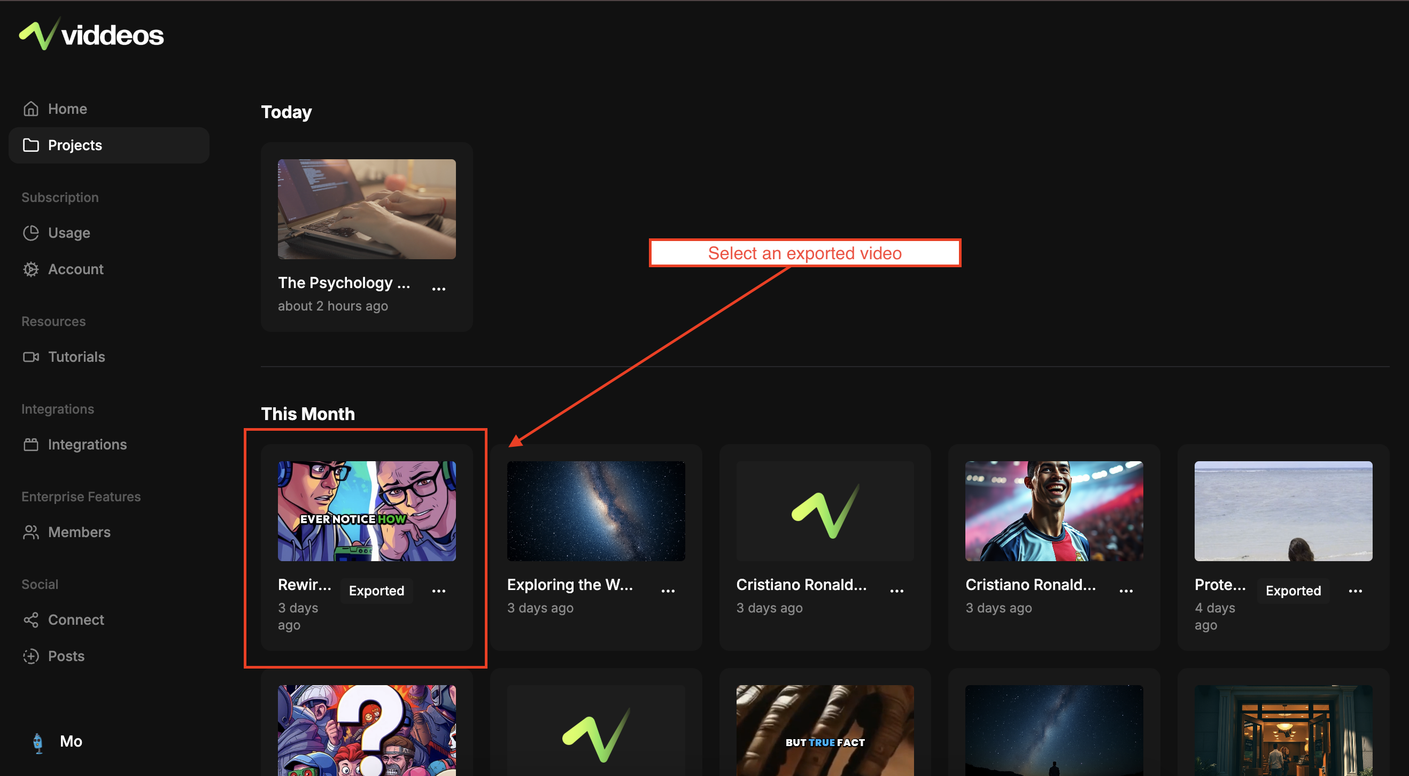1409x776 pixels.
Task: Open The Psychology project thumbnail
Action: 367,209
